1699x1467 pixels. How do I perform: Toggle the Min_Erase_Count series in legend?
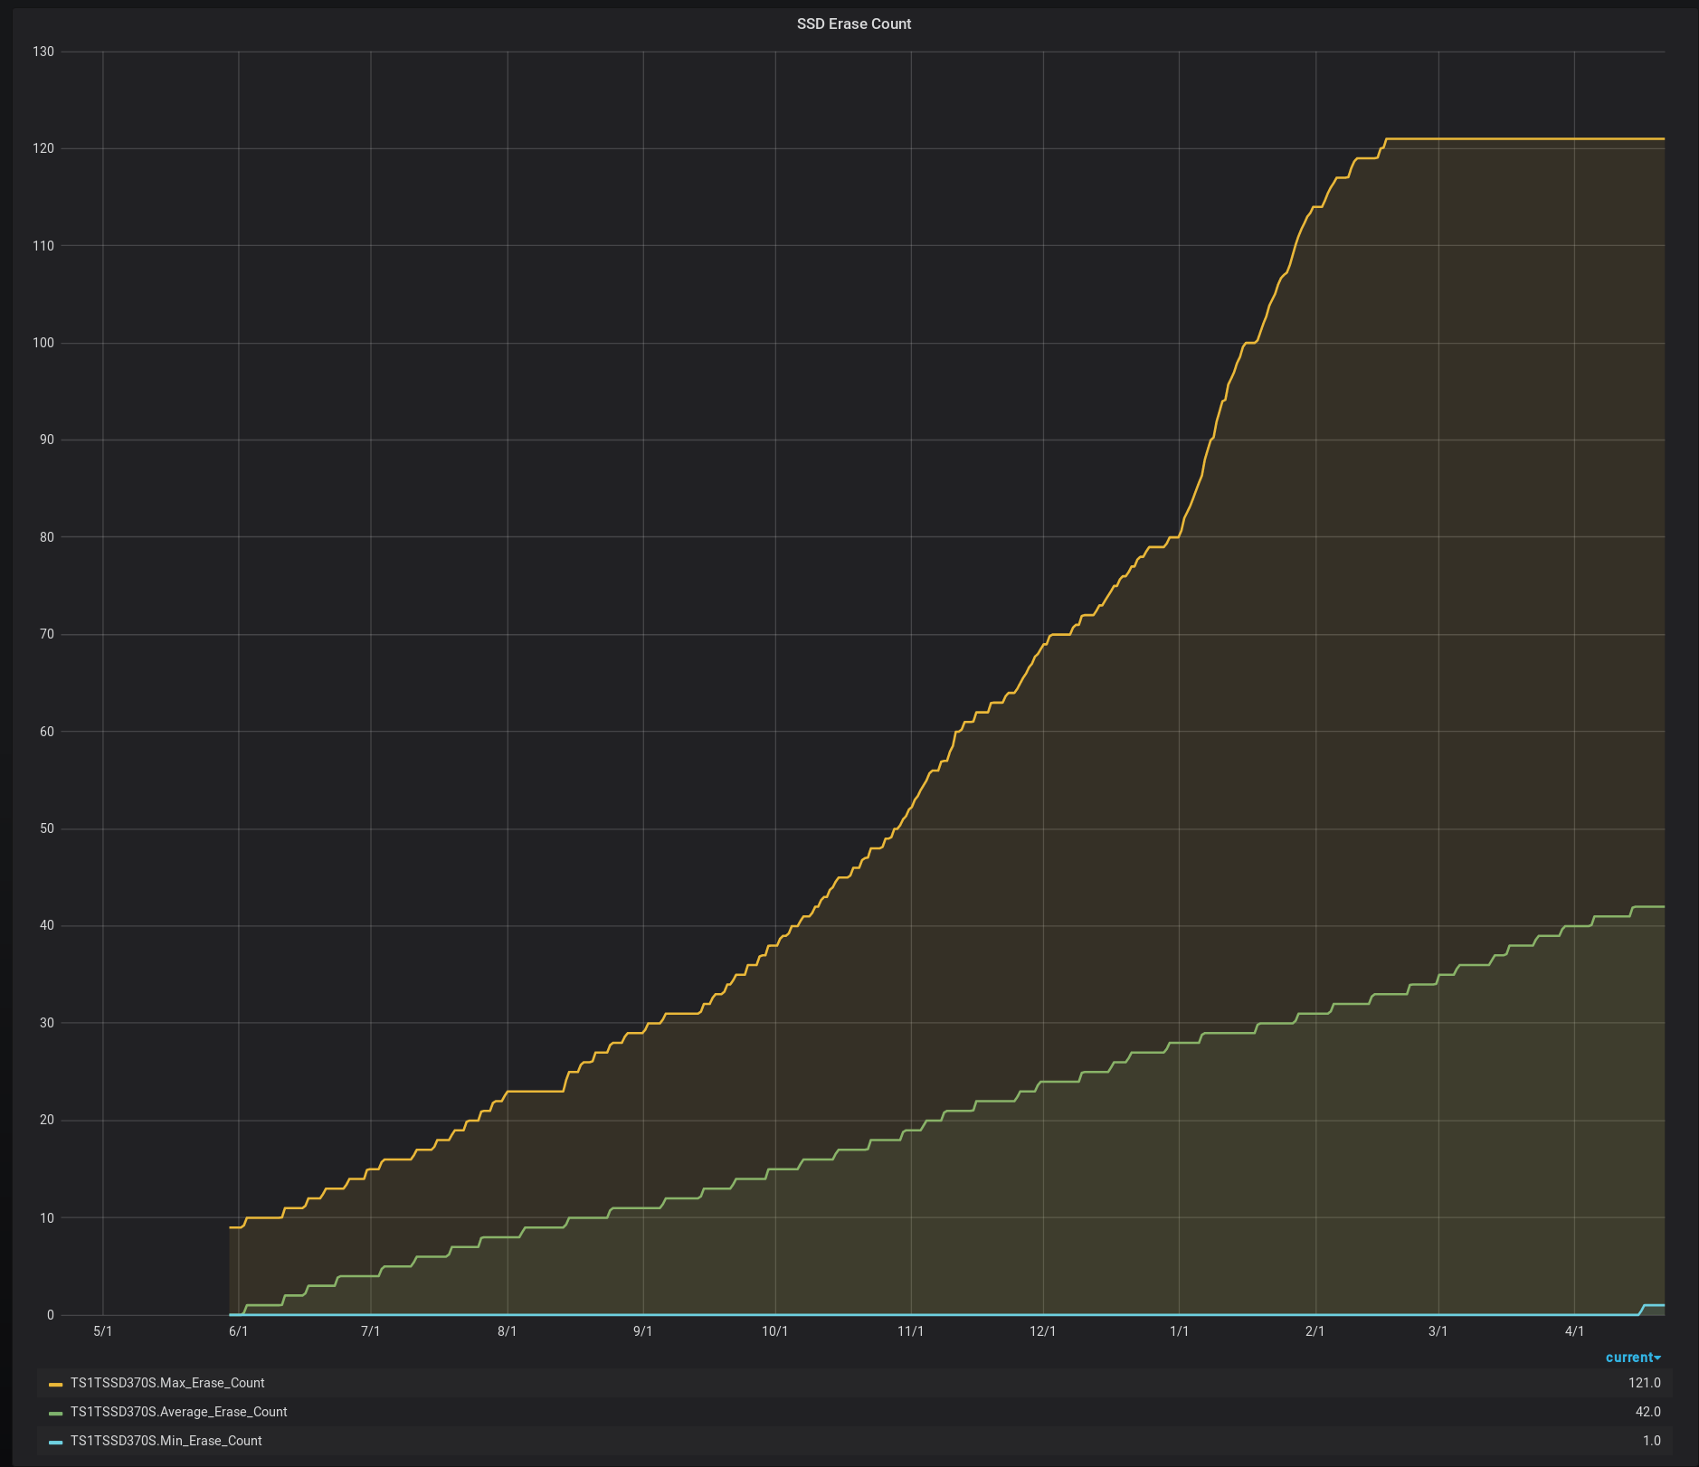[x=166, y=1441]
